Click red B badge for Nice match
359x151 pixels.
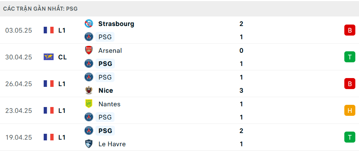click(x=349, y=84)
